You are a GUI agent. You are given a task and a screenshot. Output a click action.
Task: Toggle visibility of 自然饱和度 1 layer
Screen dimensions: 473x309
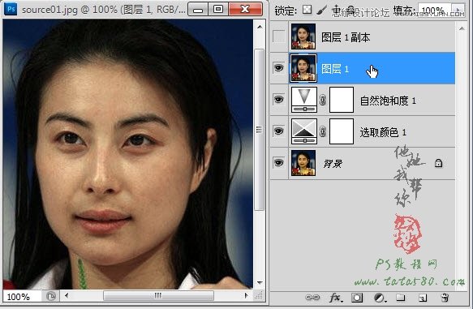click(278, 100)
